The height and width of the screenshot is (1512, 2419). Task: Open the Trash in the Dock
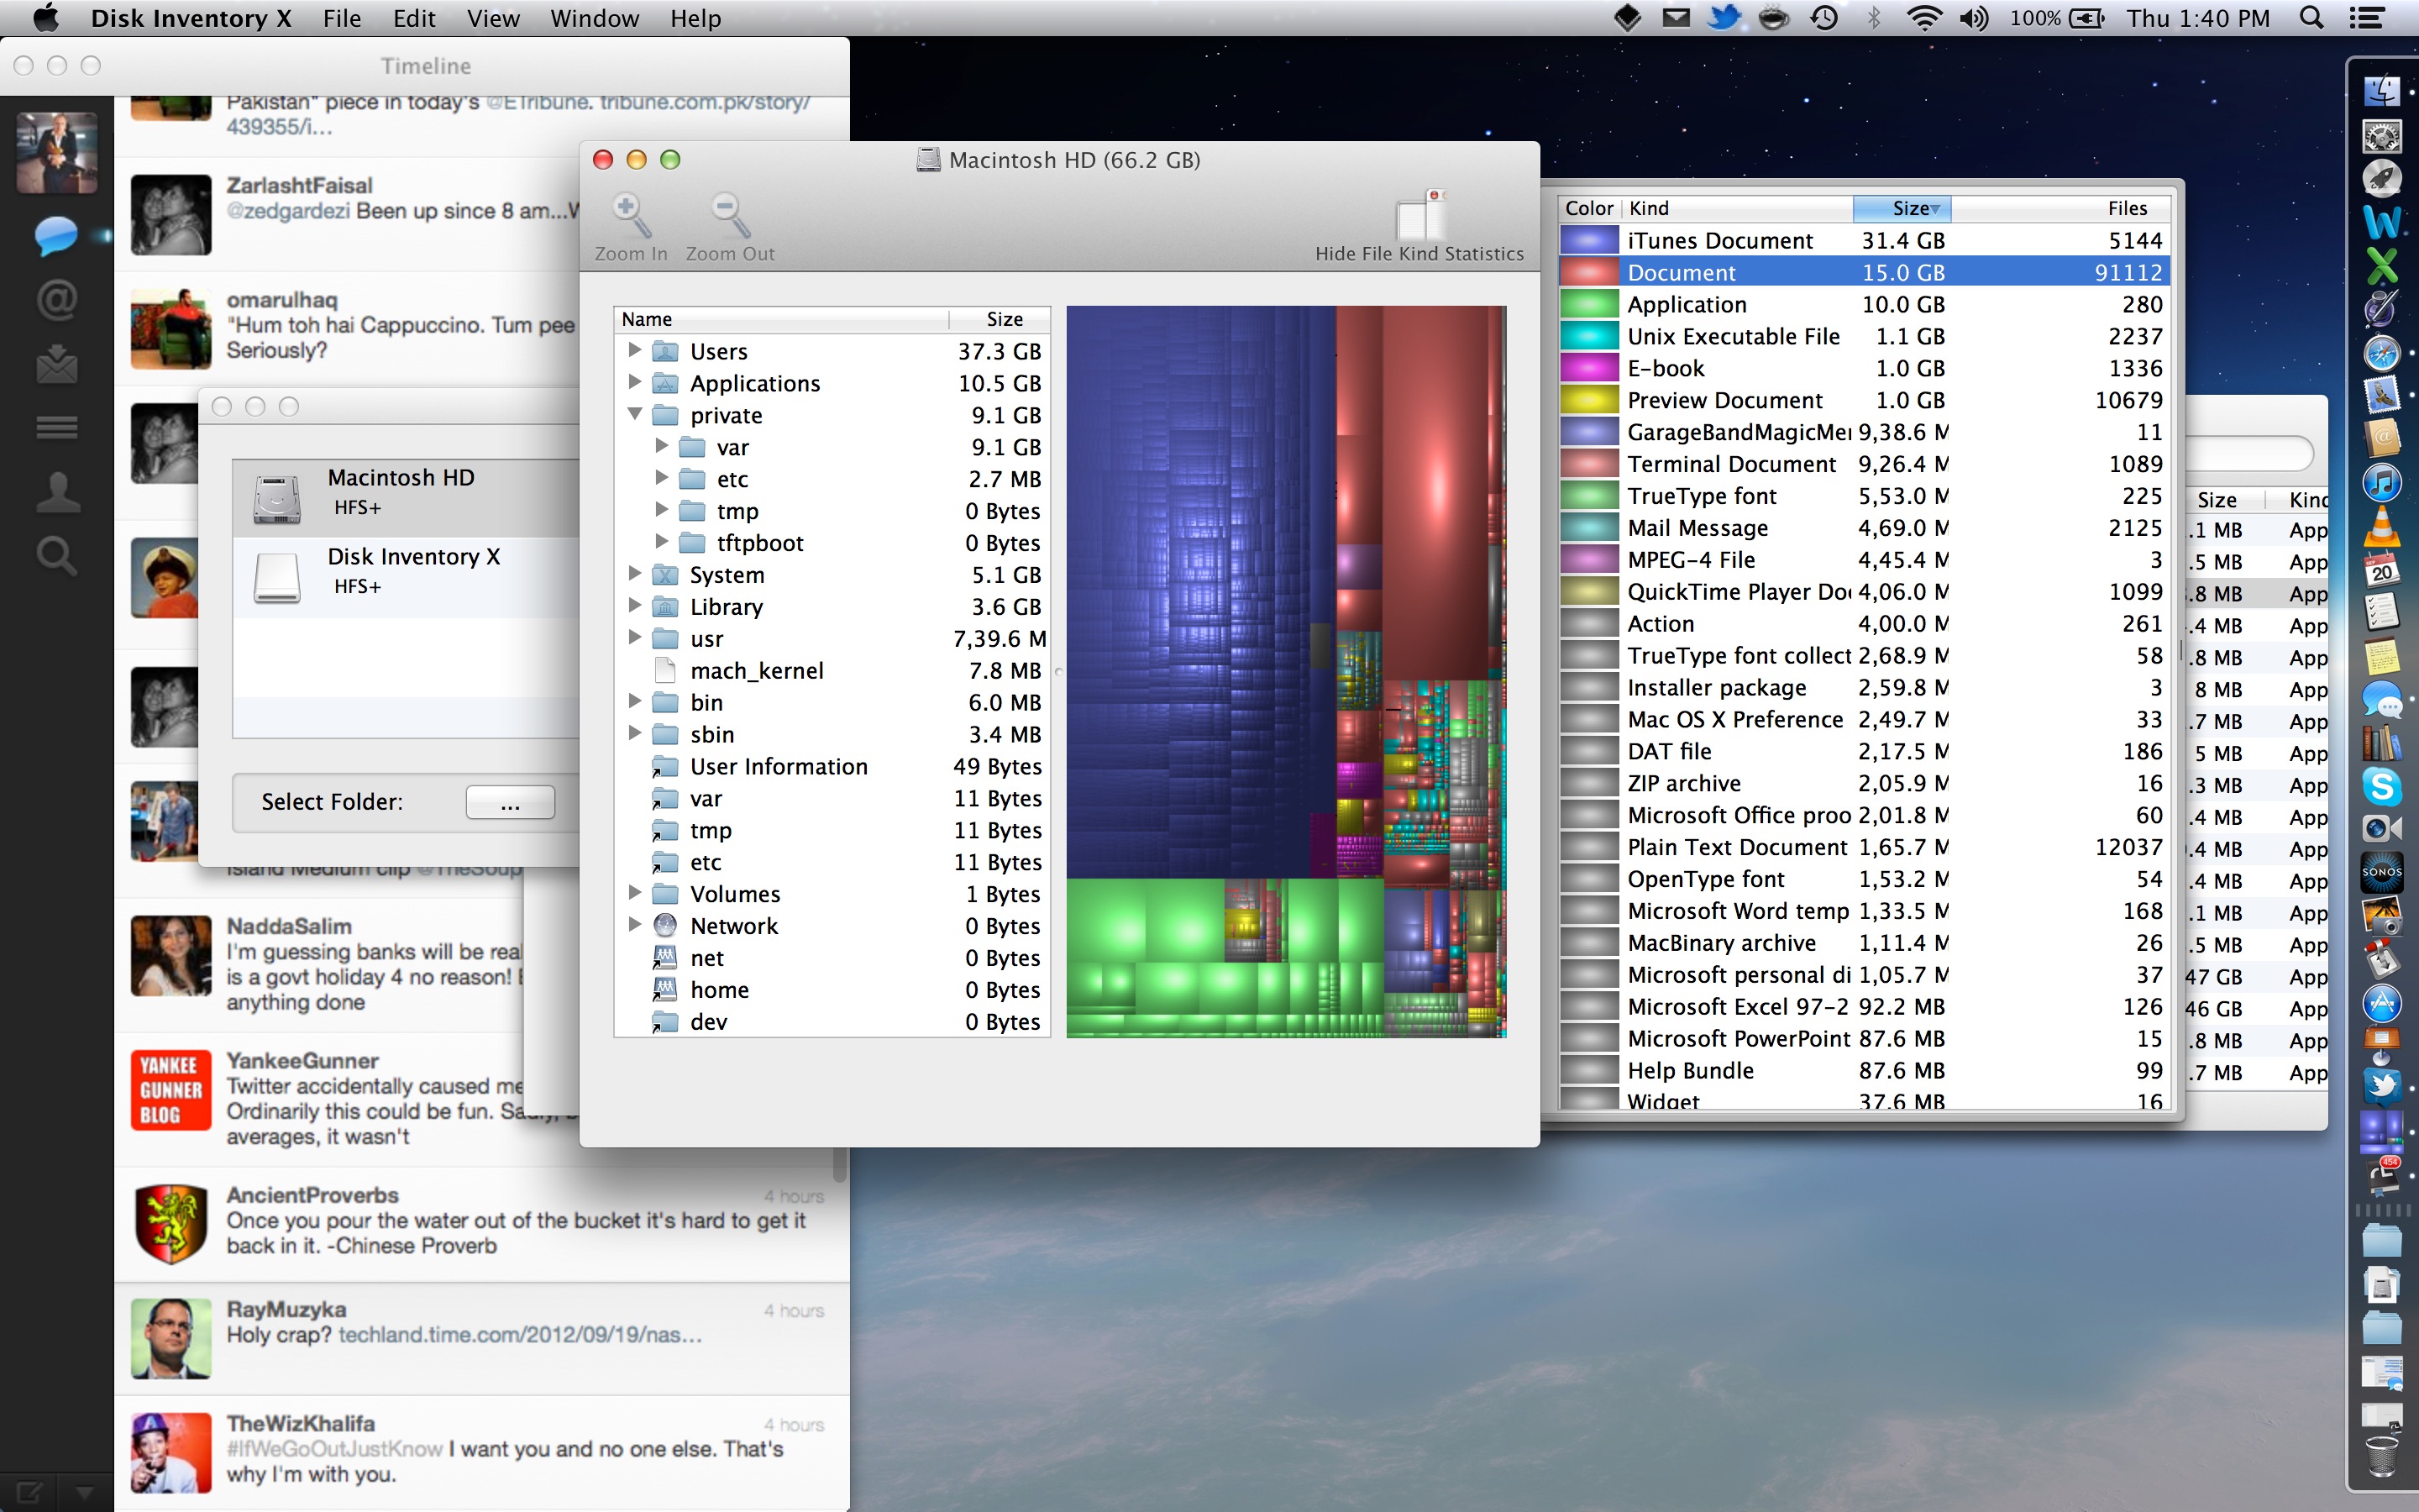tap(2382, 1456)
